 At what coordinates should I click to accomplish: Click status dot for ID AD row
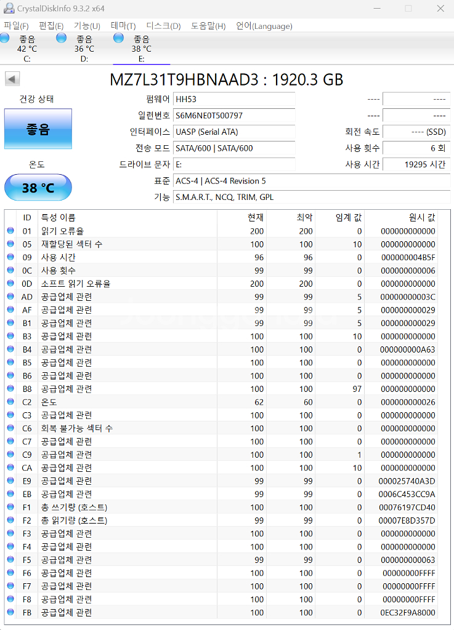point(10,297)
